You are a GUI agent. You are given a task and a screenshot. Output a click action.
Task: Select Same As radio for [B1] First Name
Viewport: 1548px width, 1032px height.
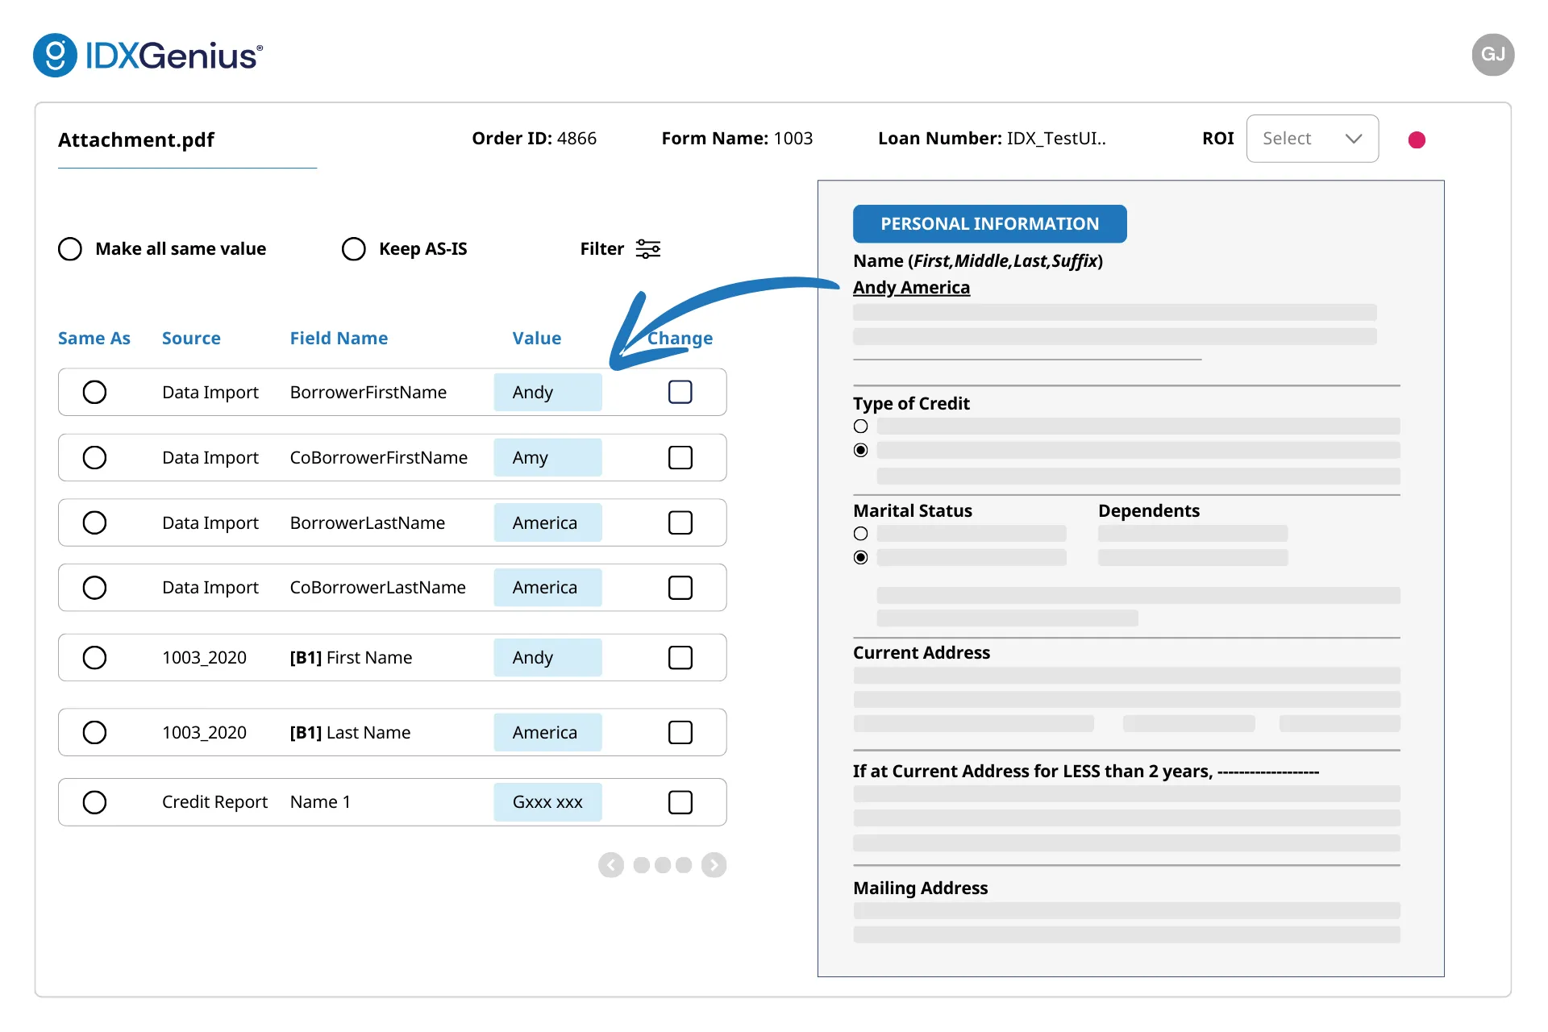click(x=94, y=657)
